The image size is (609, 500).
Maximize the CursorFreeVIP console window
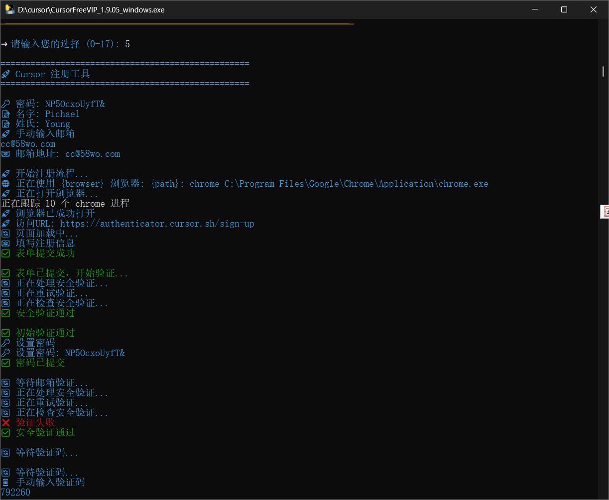(x=564, y=9)
